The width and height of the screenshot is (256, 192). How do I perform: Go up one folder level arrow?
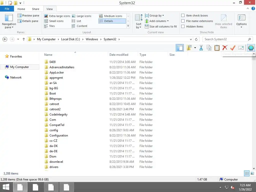(x=24, y=39)
